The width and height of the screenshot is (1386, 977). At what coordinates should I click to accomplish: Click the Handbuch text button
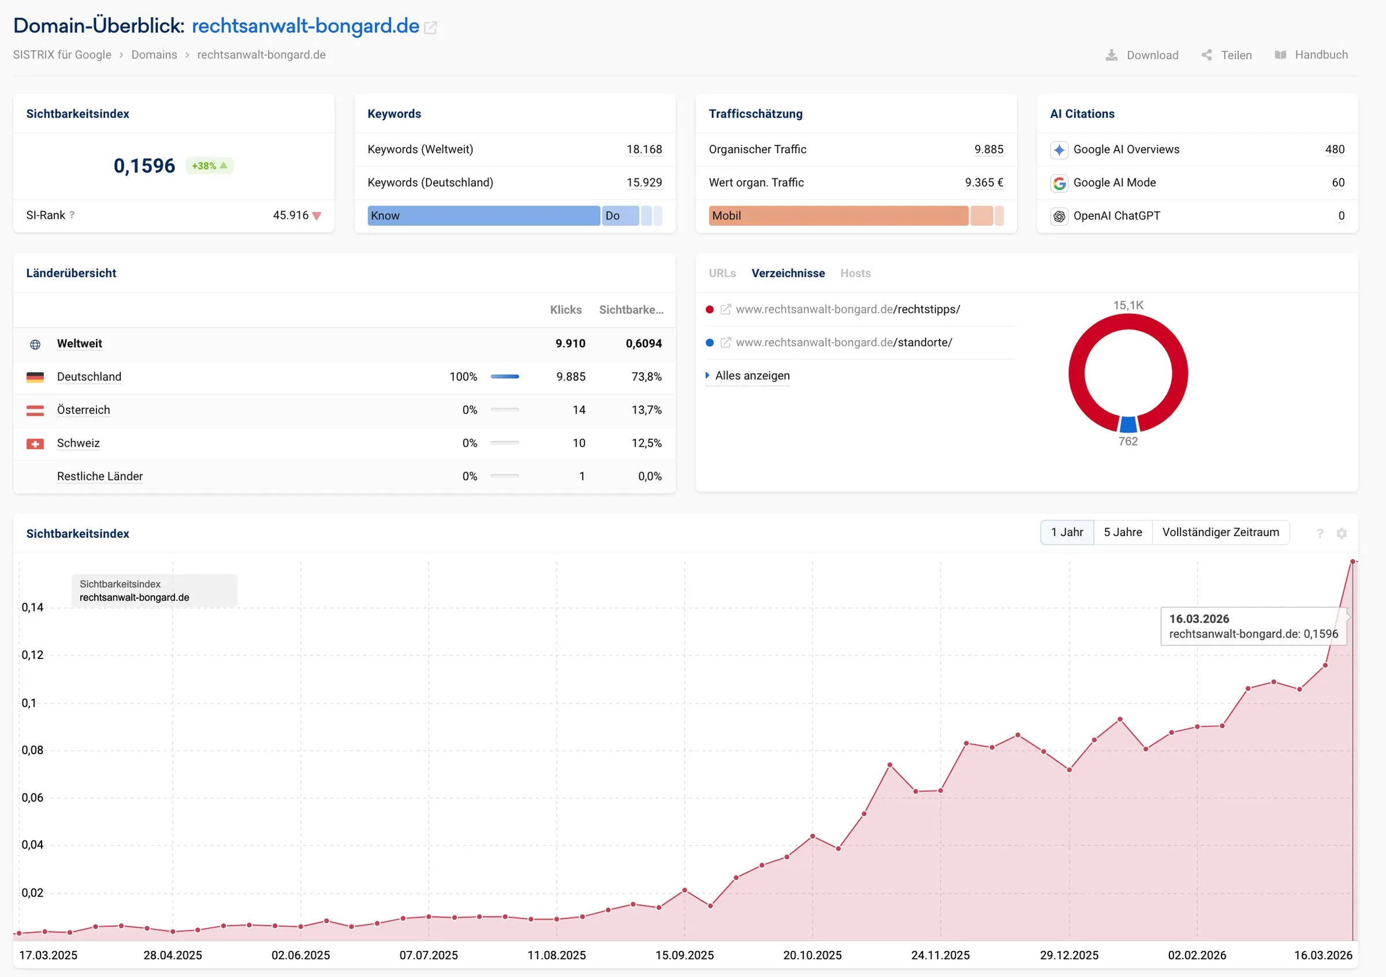pyautogui.click(x=1321, y=55)
